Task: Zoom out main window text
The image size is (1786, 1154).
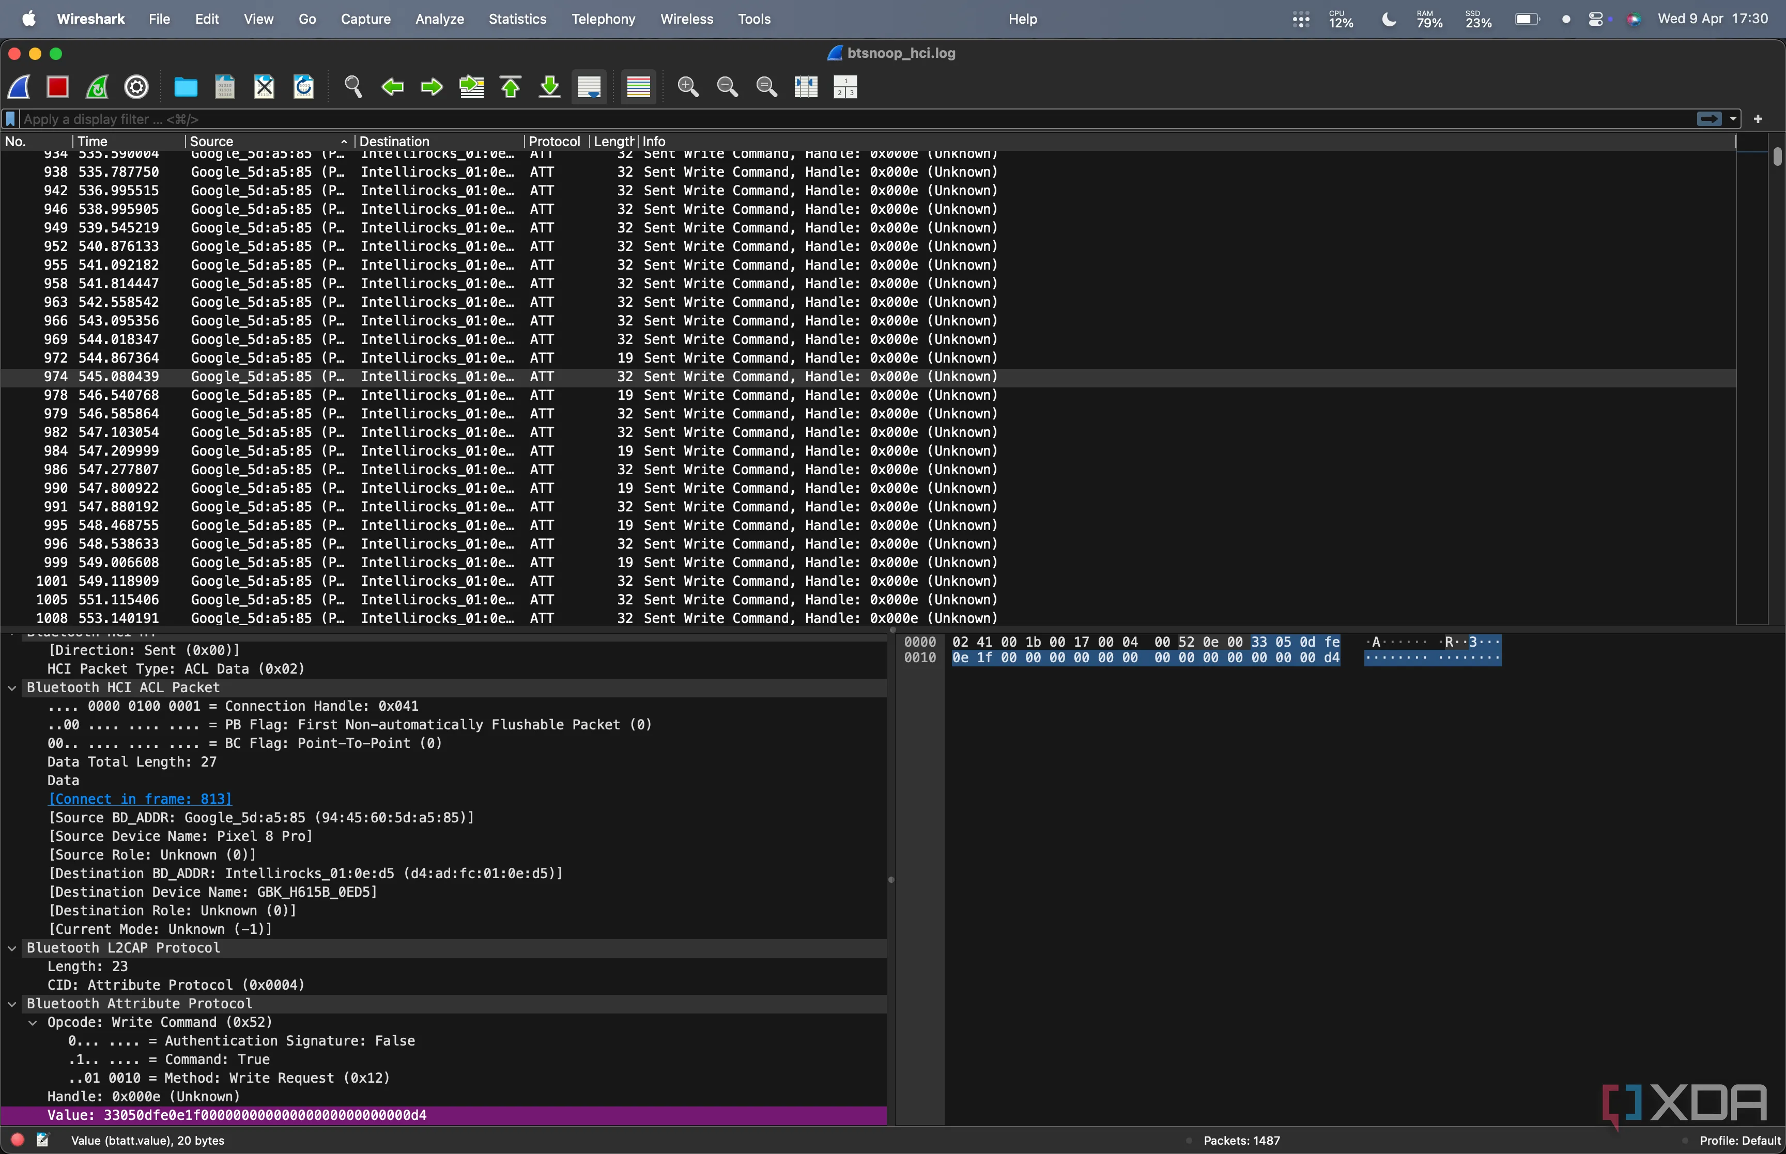Action: coord(727,87)
